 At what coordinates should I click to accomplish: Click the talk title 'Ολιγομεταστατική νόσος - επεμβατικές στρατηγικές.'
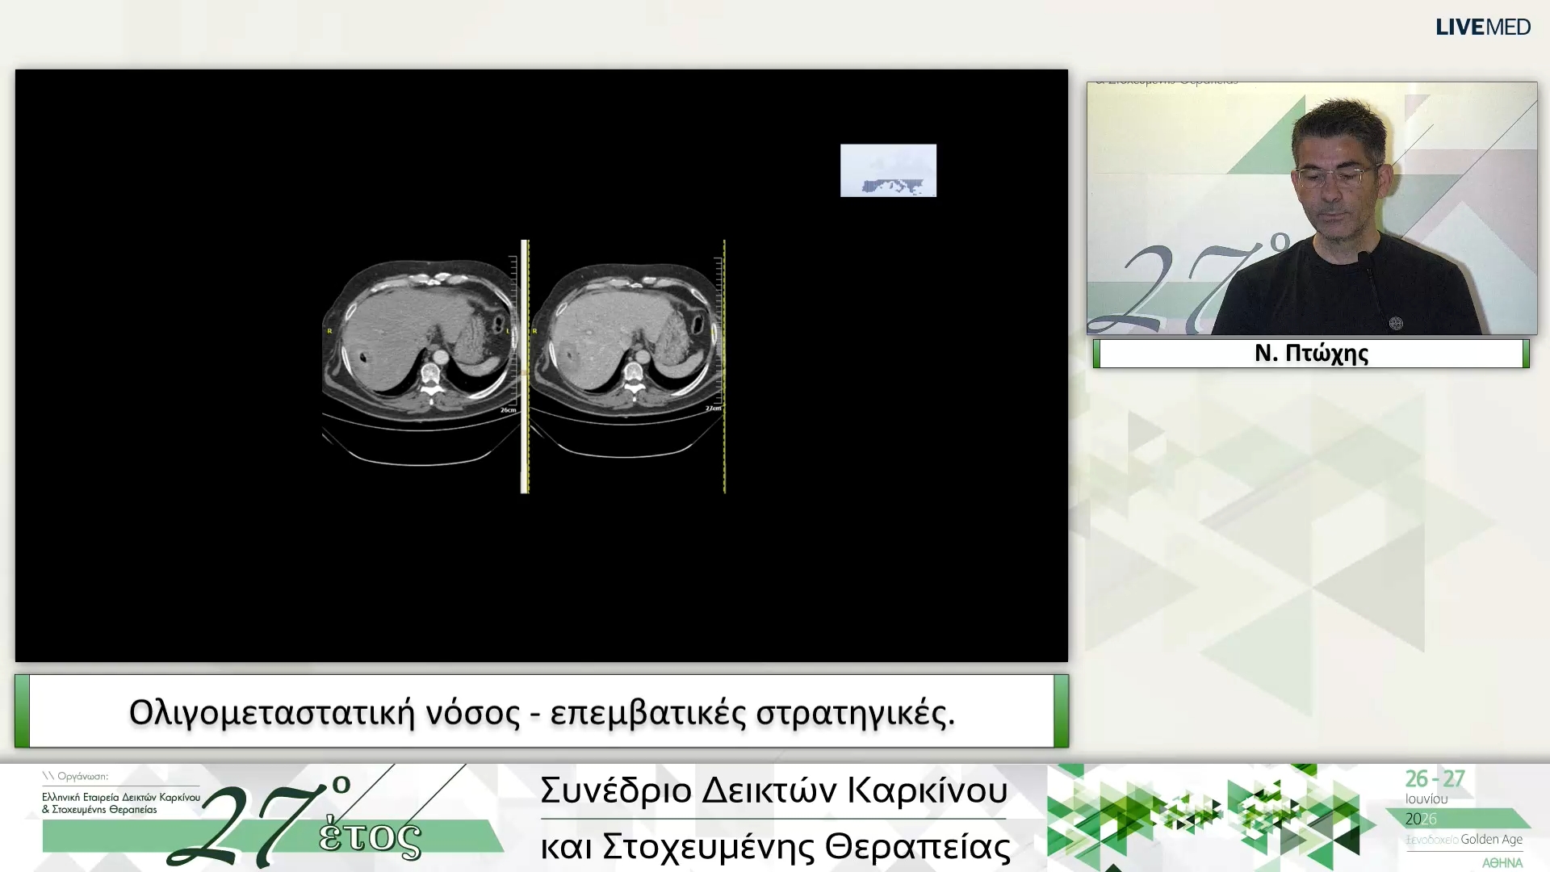click(542, 712)
